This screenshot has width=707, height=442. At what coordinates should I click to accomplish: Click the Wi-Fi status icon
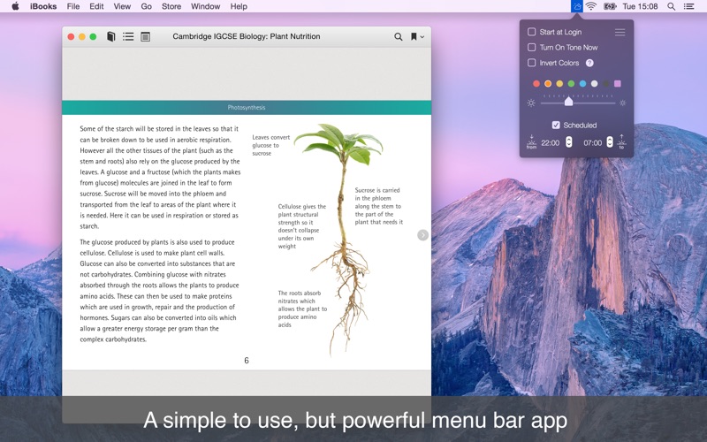pyautogui.click(x=590, y=6)
